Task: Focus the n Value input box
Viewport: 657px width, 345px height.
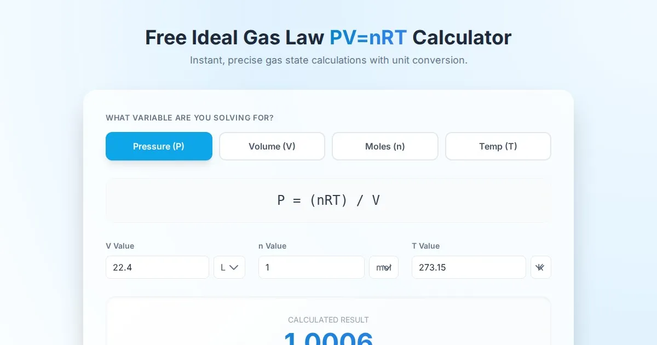Action: (311, 267)
